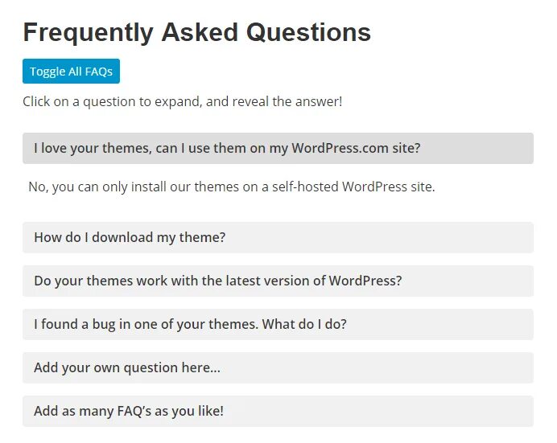Click the "Click on a question to expand" text
The width and height of the screenshot is (557, 443).
coord(182,102)
